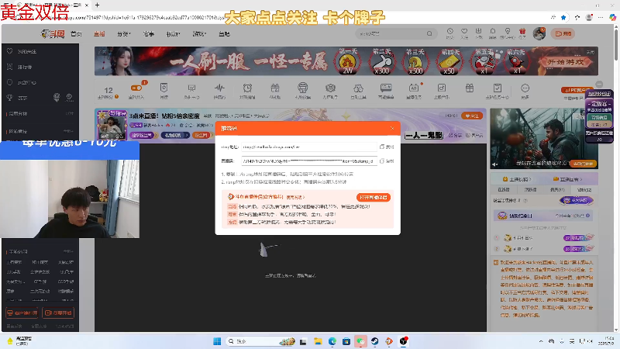The width and height of the screenshot is (620, 349).
Task: Click the orange 开播 button
Action: tap(563, 33)
